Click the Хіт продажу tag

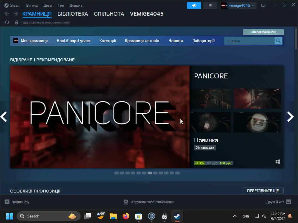coord(205,148)
